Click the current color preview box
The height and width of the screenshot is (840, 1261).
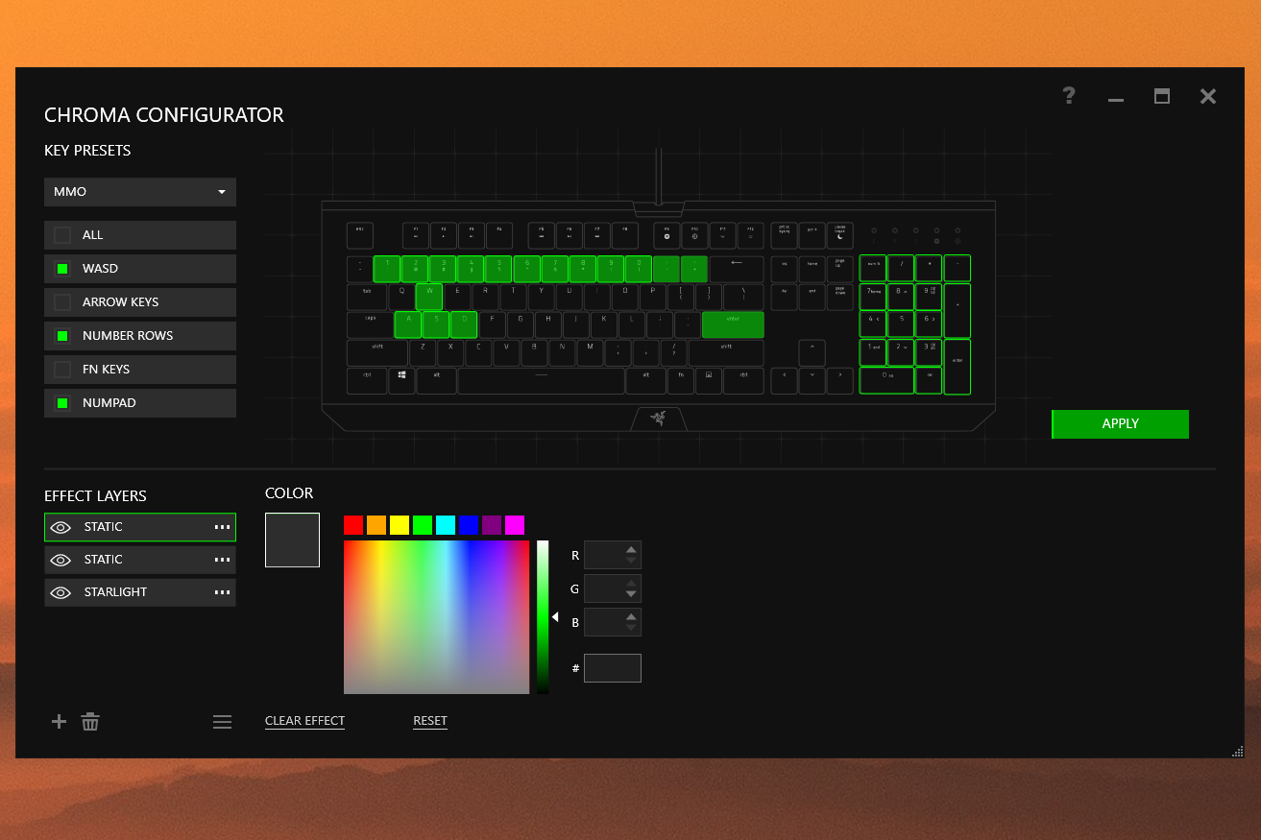click(292, 540)
